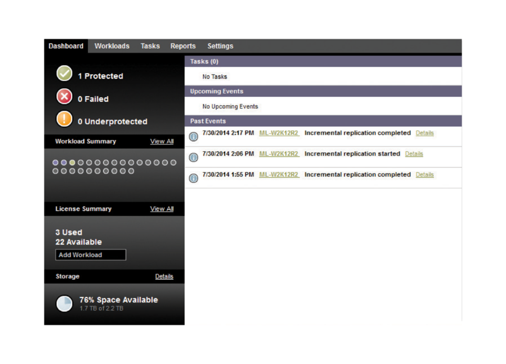Click the "0 Underprotected" text
The height and width of the screenshot is (364, 506).
click(x=113, y=122)
